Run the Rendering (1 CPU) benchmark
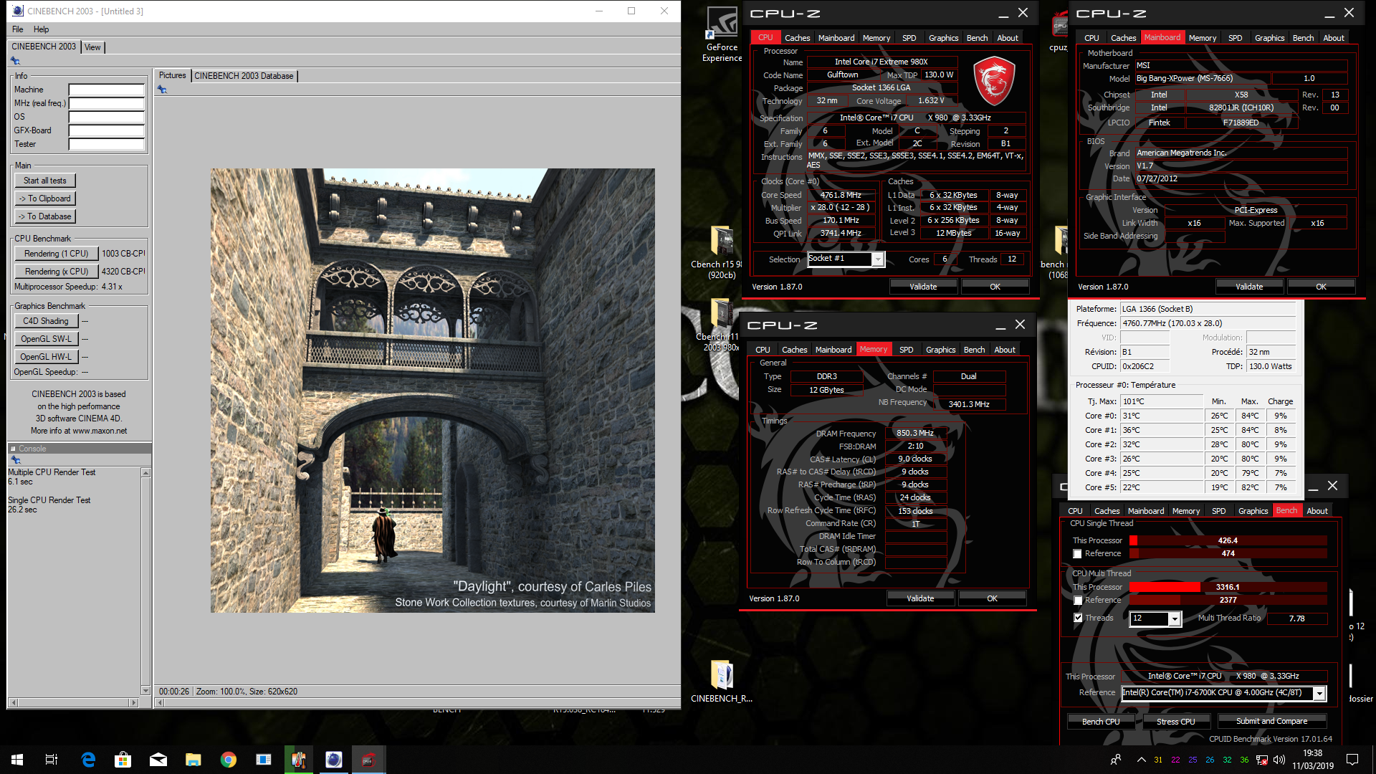This screenshot has height=774, width=1376. (x=57, y=254)
